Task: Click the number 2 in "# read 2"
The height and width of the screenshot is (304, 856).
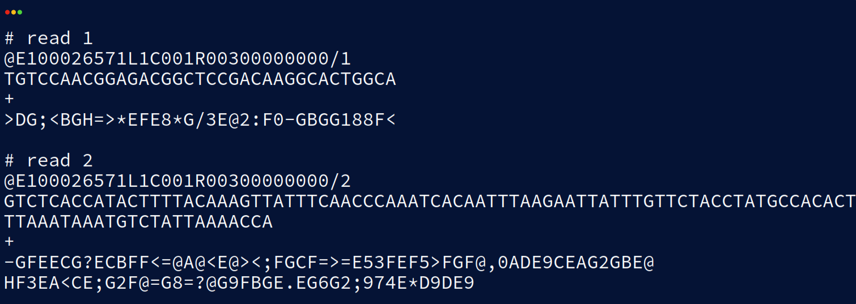Action: [87, 161]
